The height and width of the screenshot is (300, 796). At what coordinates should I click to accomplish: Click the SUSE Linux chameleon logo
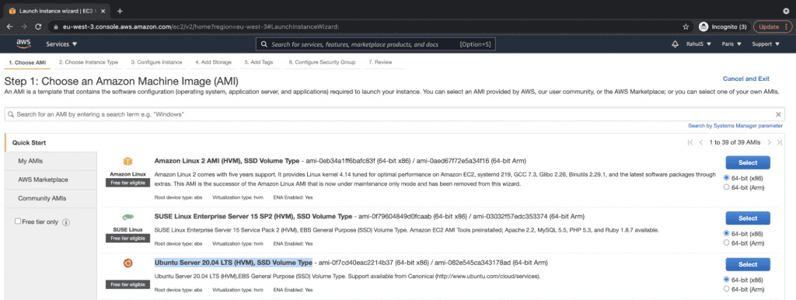tap(127, 218)
